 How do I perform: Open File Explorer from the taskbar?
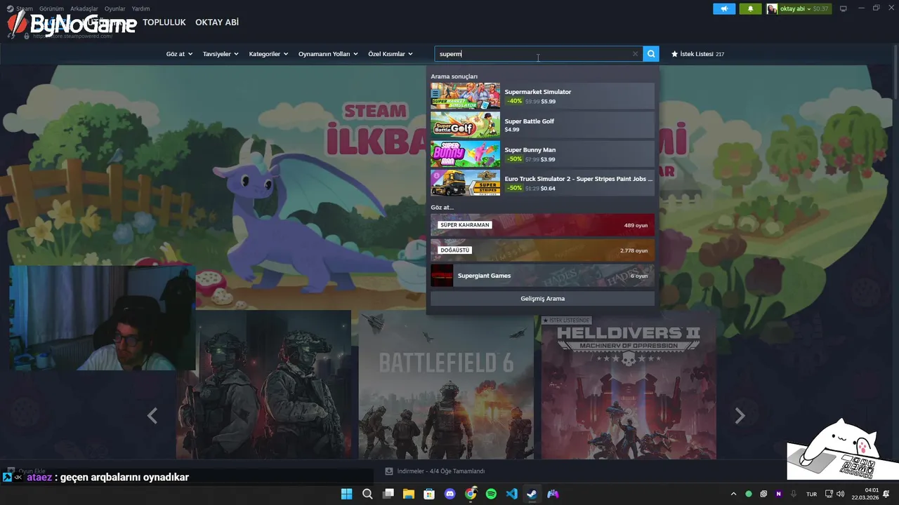409,494
